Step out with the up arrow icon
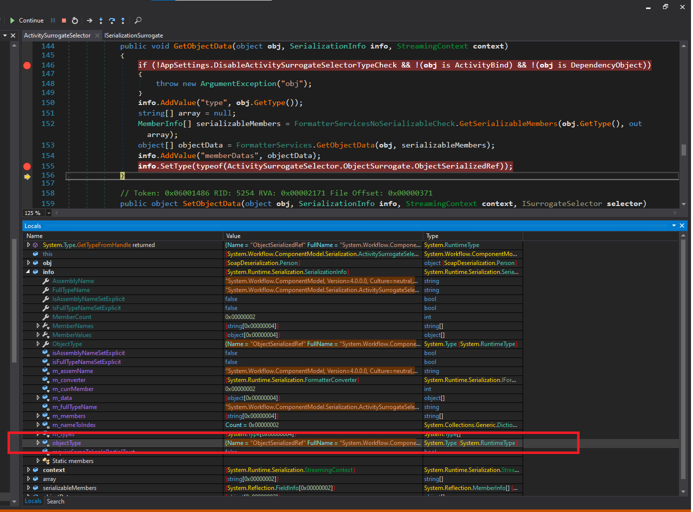 [123, 20]
